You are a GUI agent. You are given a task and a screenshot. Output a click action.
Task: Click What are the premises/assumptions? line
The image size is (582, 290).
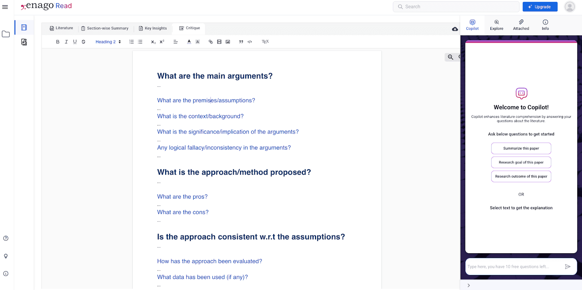point(206,100)
